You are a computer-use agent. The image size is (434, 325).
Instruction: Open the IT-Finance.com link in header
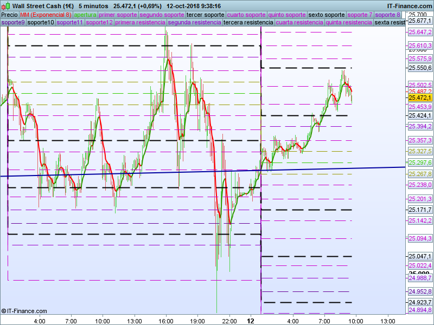[409, 6]
